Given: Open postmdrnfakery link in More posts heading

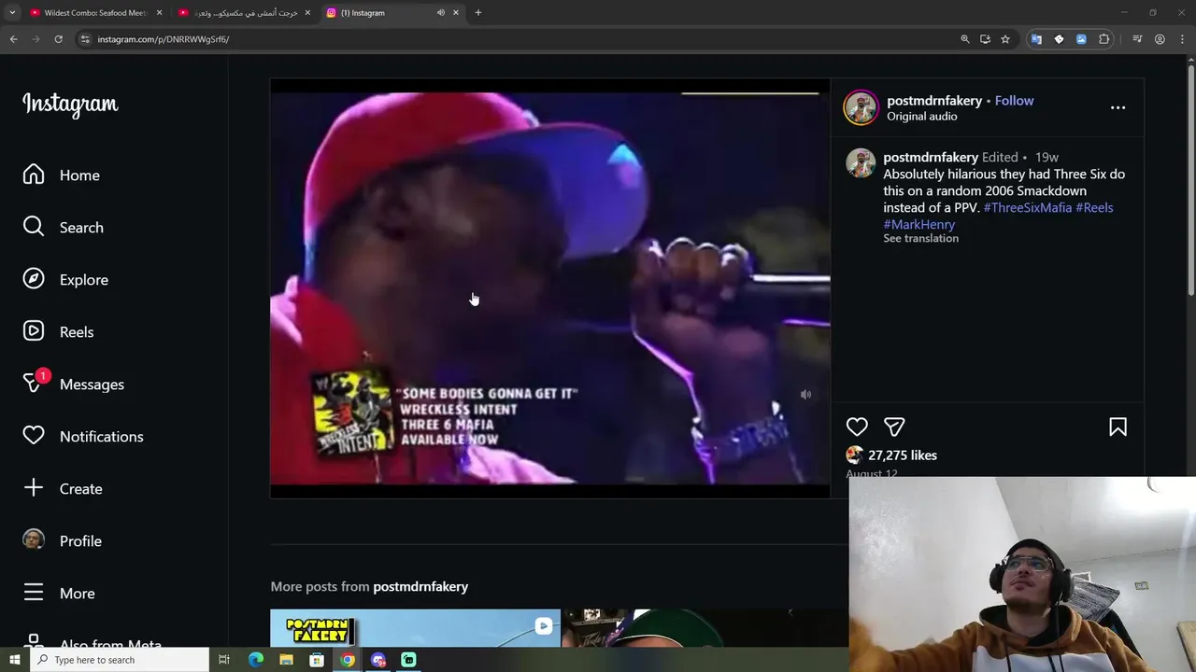Looking at the screenshot, I should [420, 586].
